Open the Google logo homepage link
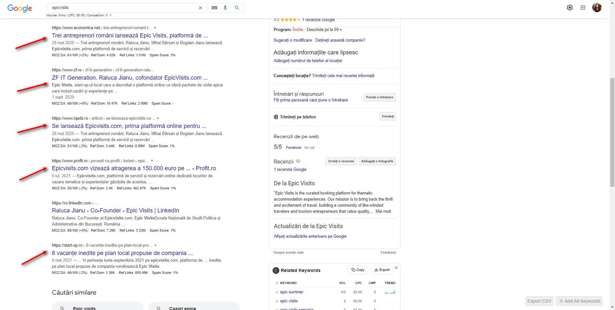This screenshot has height=310, width=615. (x=20, y=8)
